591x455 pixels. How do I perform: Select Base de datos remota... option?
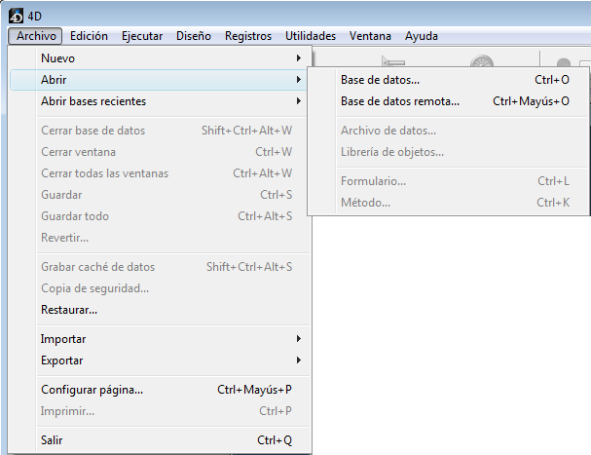[x=400, y=101]
